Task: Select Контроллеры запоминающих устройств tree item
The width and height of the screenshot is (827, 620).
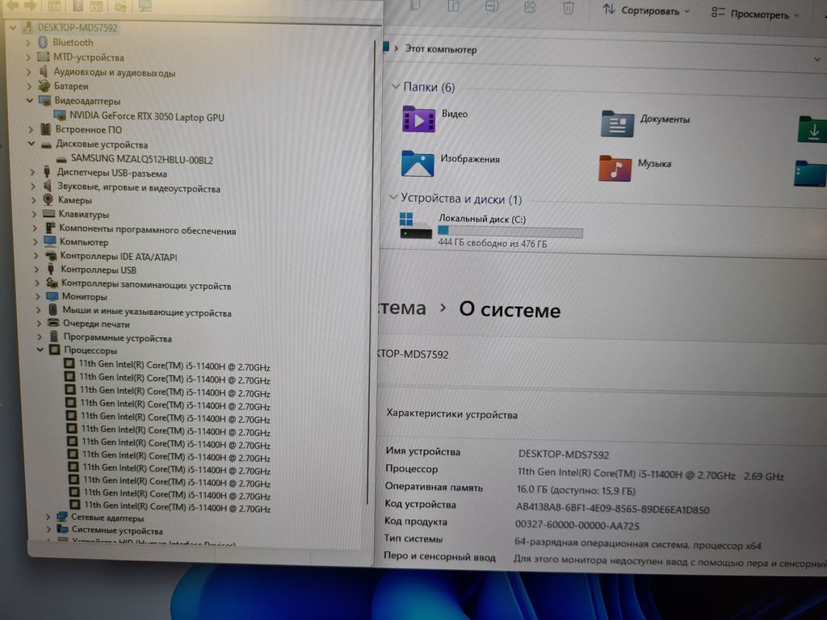Action: pyautogui.click(x=146, y=285)
